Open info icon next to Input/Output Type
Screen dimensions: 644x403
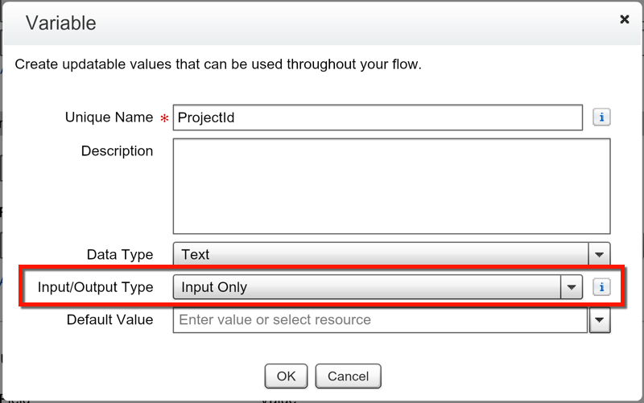[x=601, y=287]
